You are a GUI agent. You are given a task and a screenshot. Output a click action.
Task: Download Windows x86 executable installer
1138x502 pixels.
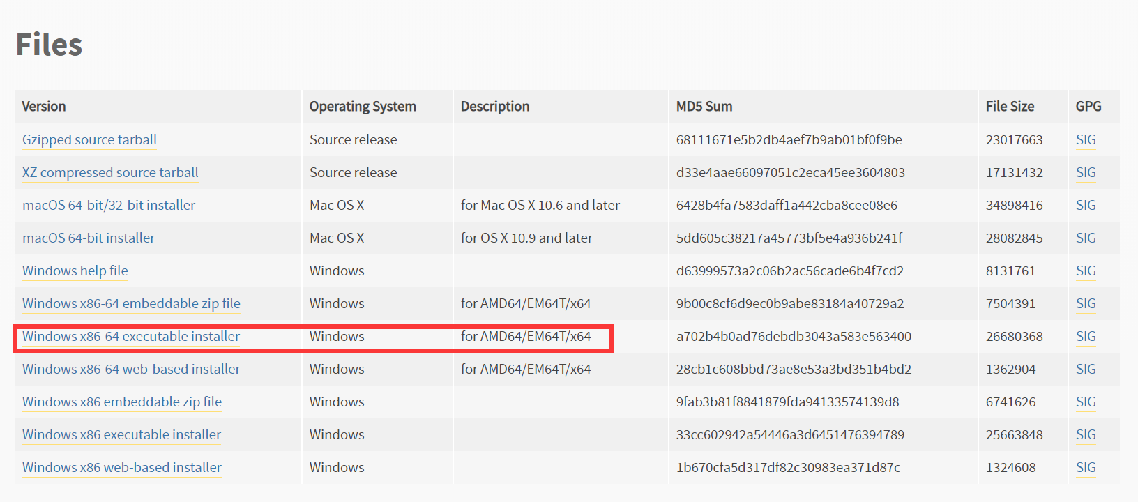(121, 434)
